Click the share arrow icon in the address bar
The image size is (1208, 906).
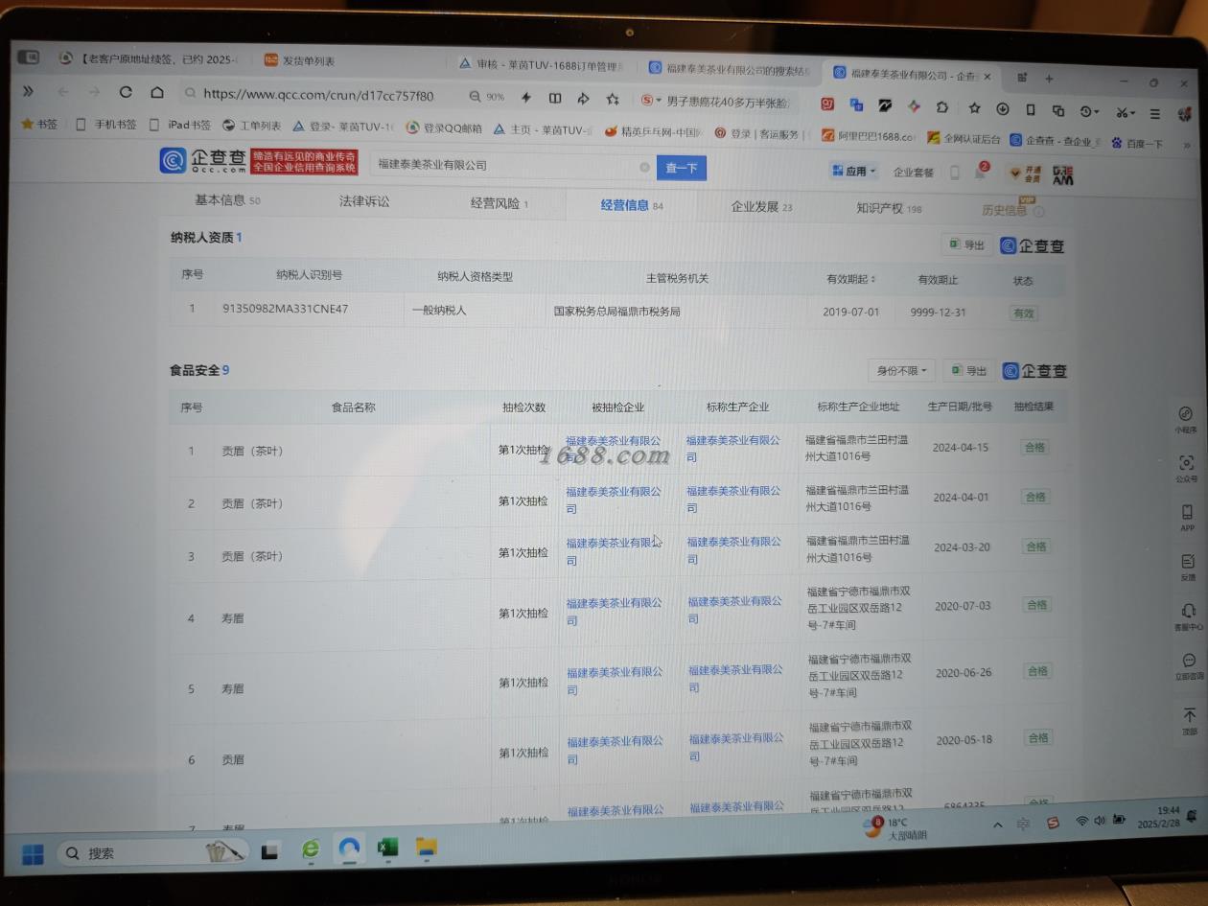(x=583, y=98)
